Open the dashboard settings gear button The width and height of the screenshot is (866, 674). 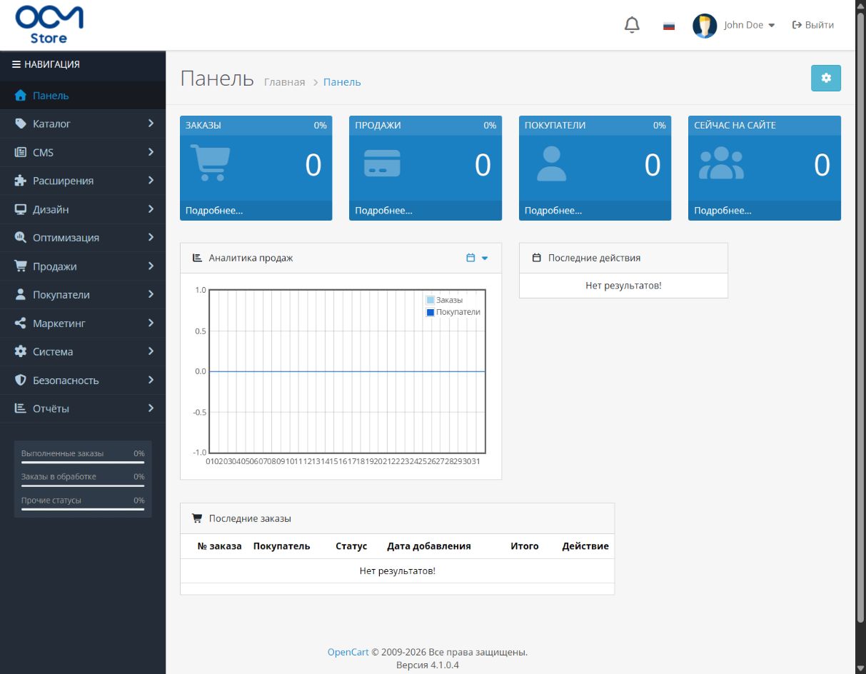point(826,78)
